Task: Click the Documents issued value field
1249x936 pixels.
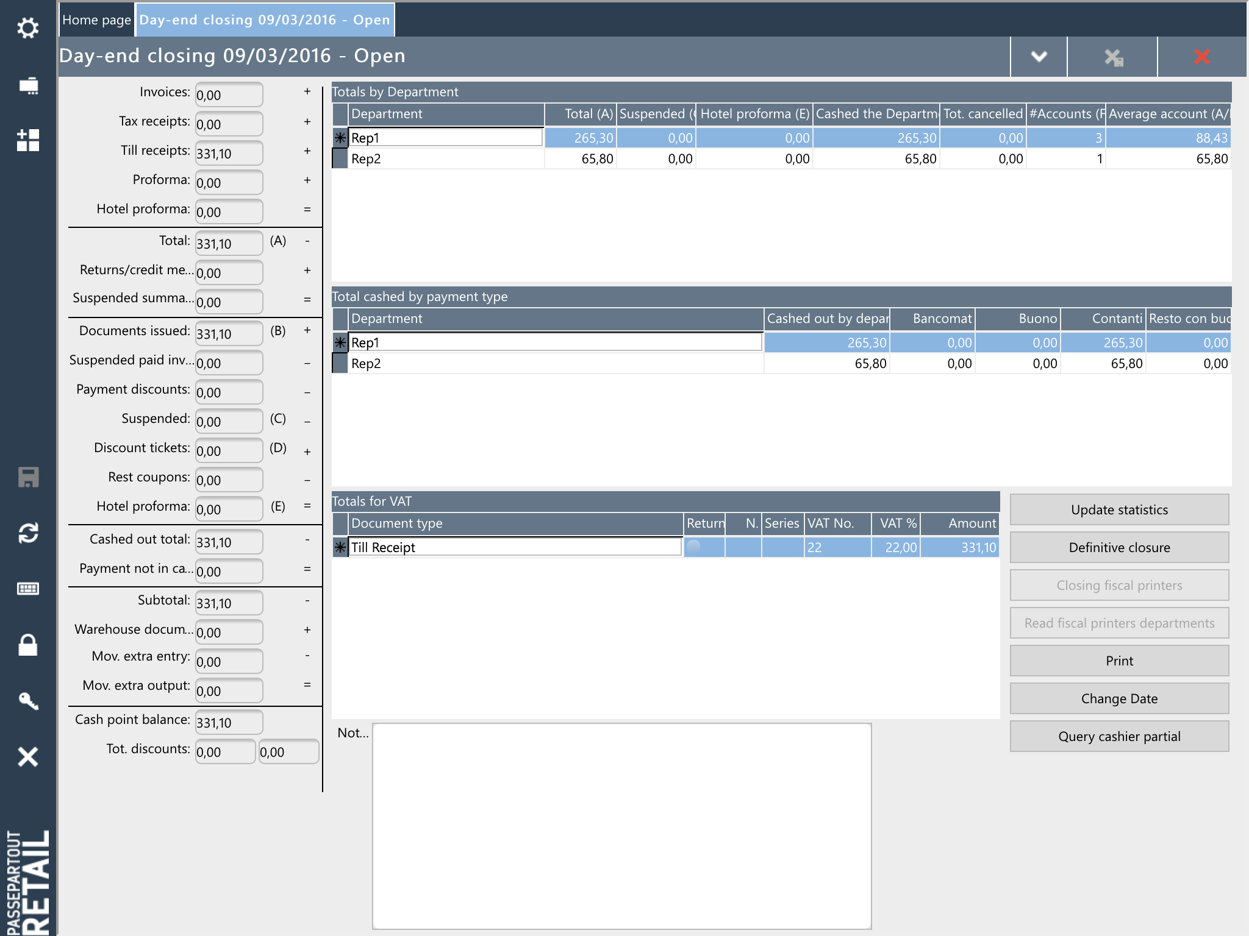Action: point(229,333)
